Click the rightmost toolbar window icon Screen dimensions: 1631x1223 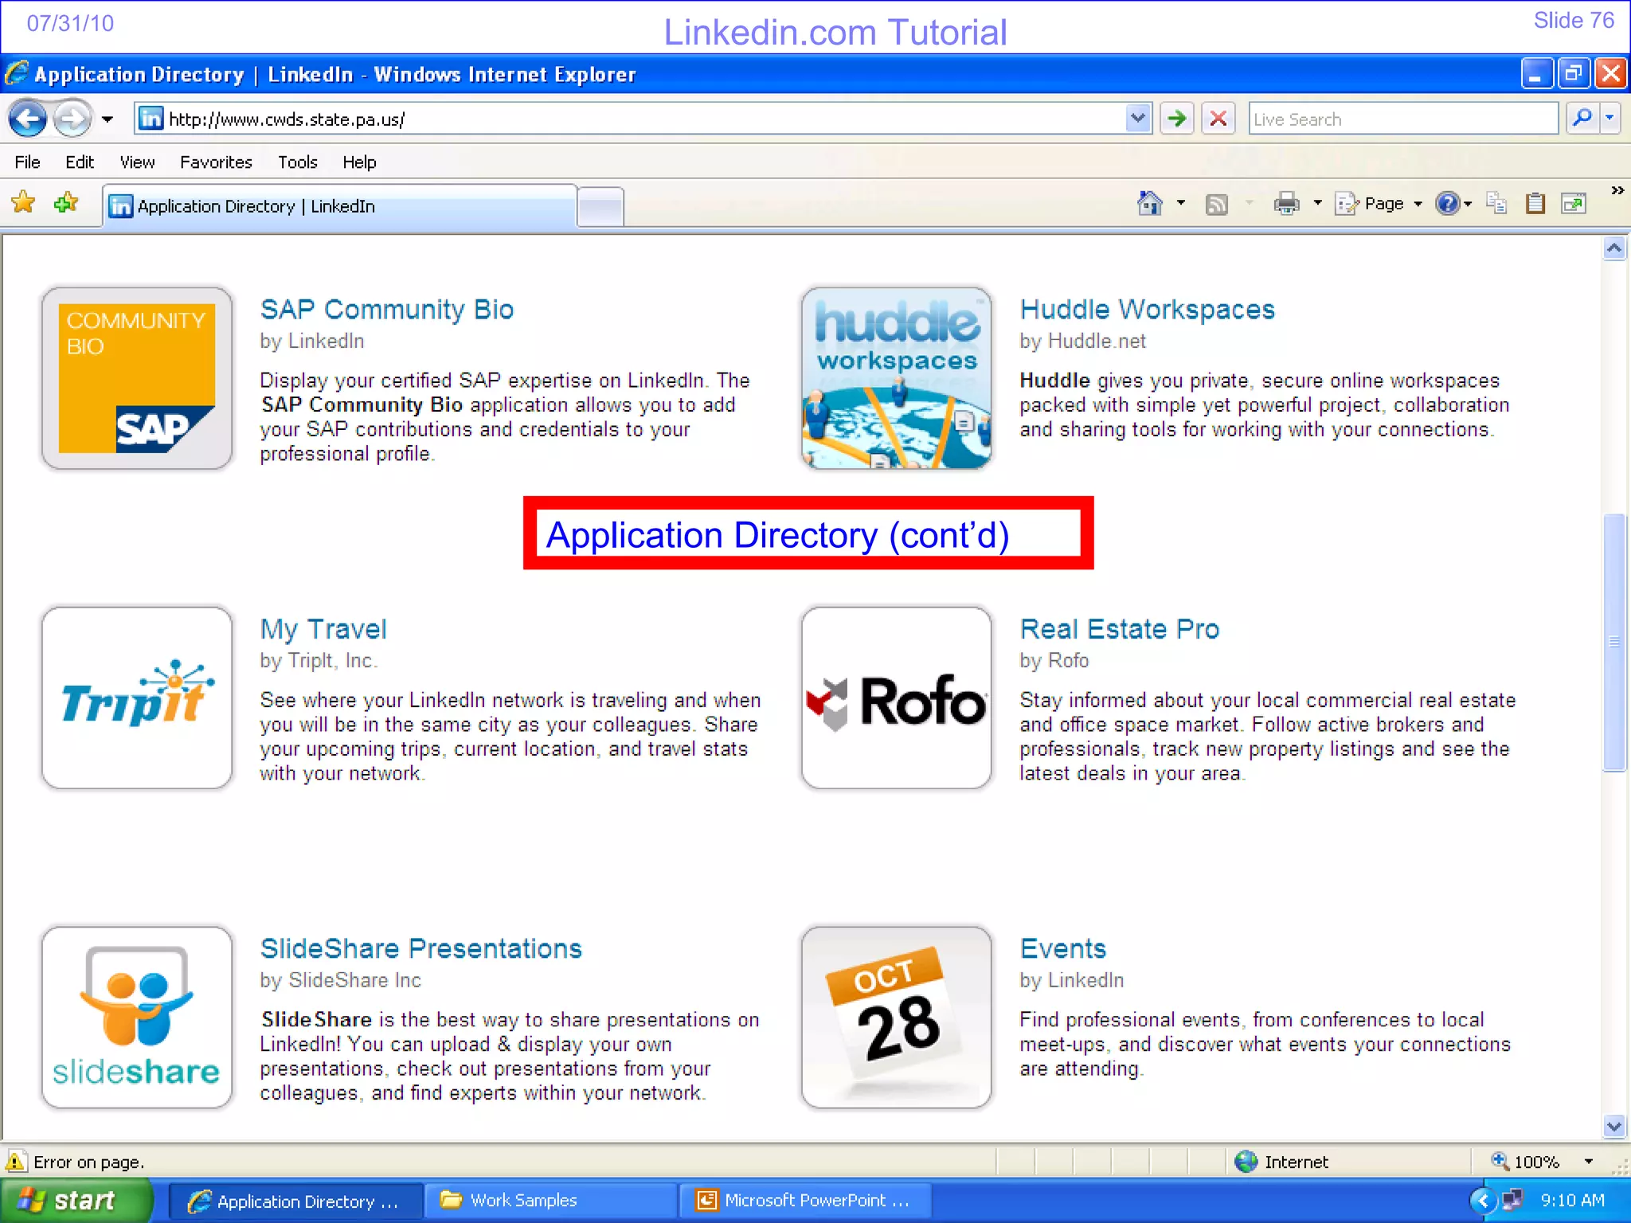coord(1574,204)
